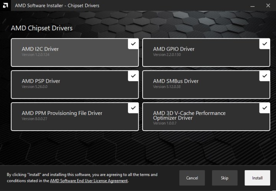Click the AMD PSP Driver version text
Viewport: 276px width, 191px height.
coord(35,87)
